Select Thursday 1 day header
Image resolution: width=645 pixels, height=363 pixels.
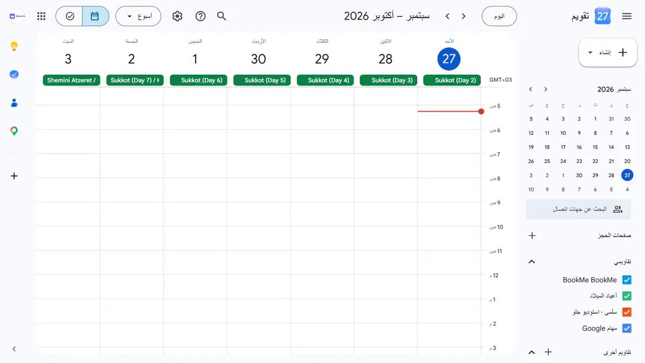tap(195, 59)
